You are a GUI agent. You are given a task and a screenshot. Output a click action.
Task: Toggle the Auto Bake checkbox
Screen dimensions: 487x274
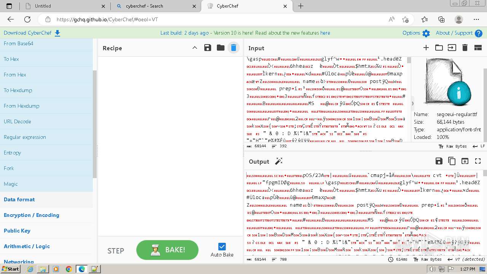tap(222, 247)
